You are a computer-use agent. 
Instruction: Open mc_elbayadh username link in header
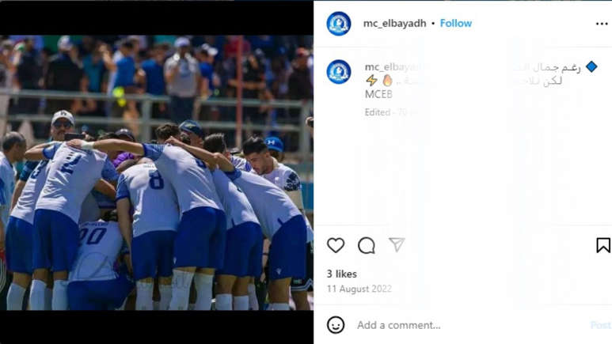coord(394,24)
